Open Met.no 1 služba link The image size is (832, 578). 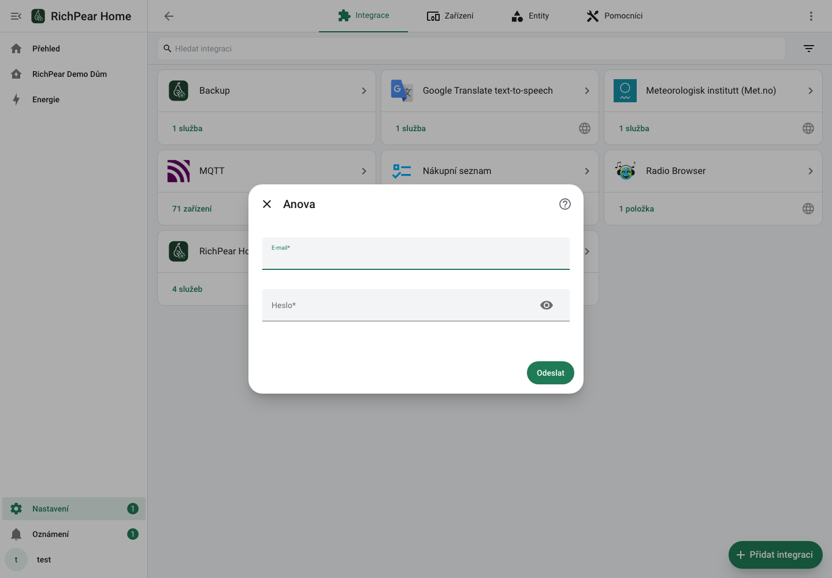tap(634, 128)
